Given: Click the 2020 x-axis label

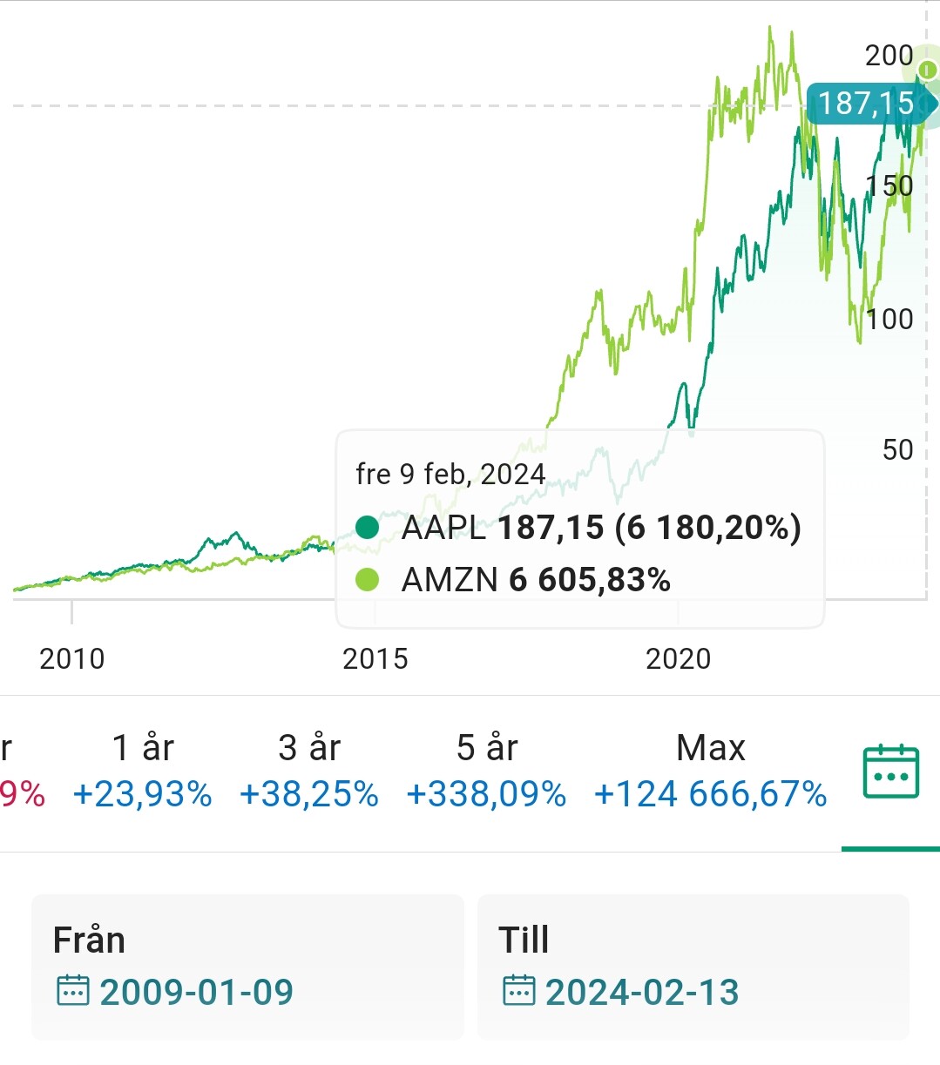Looking at the screenshot, I should [x=679, y=659].
